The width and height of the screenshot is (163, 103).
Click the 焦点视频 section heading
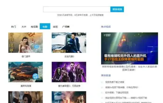[x=106, y=27]
